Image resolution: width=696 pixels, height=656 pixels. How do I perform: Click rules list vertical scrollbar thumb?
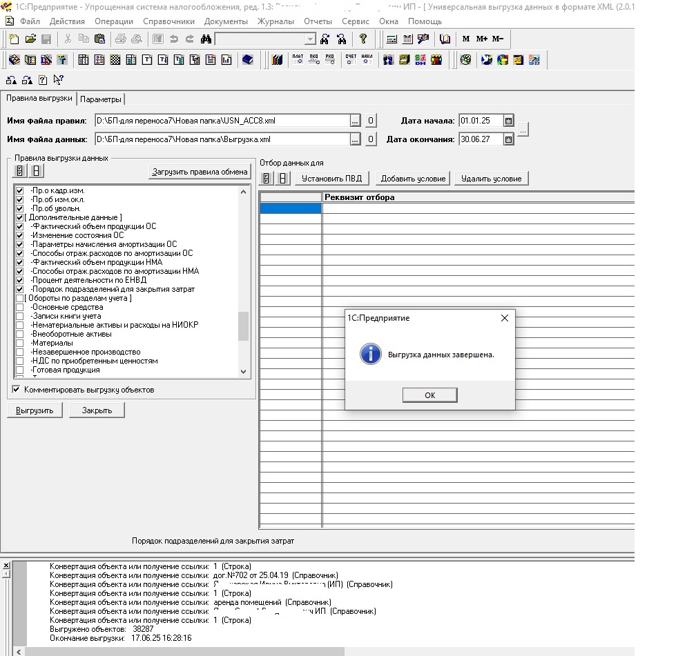pos(243,326)
